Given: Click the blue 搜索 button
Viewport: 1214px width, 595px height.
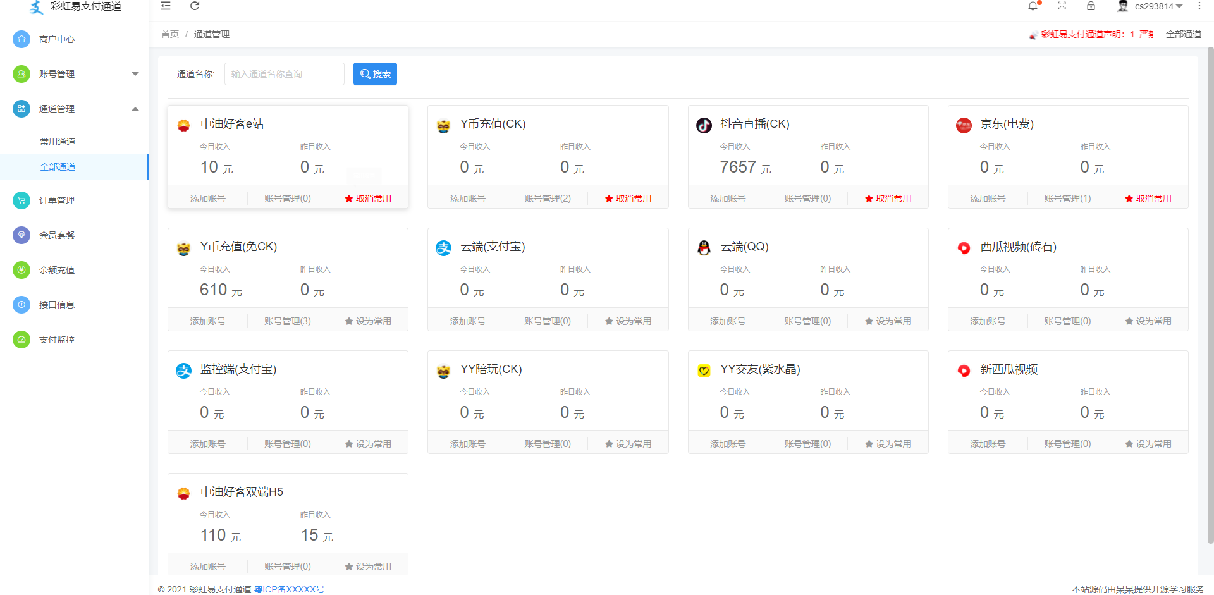Looking at the screenshot, I should point(375,74).
